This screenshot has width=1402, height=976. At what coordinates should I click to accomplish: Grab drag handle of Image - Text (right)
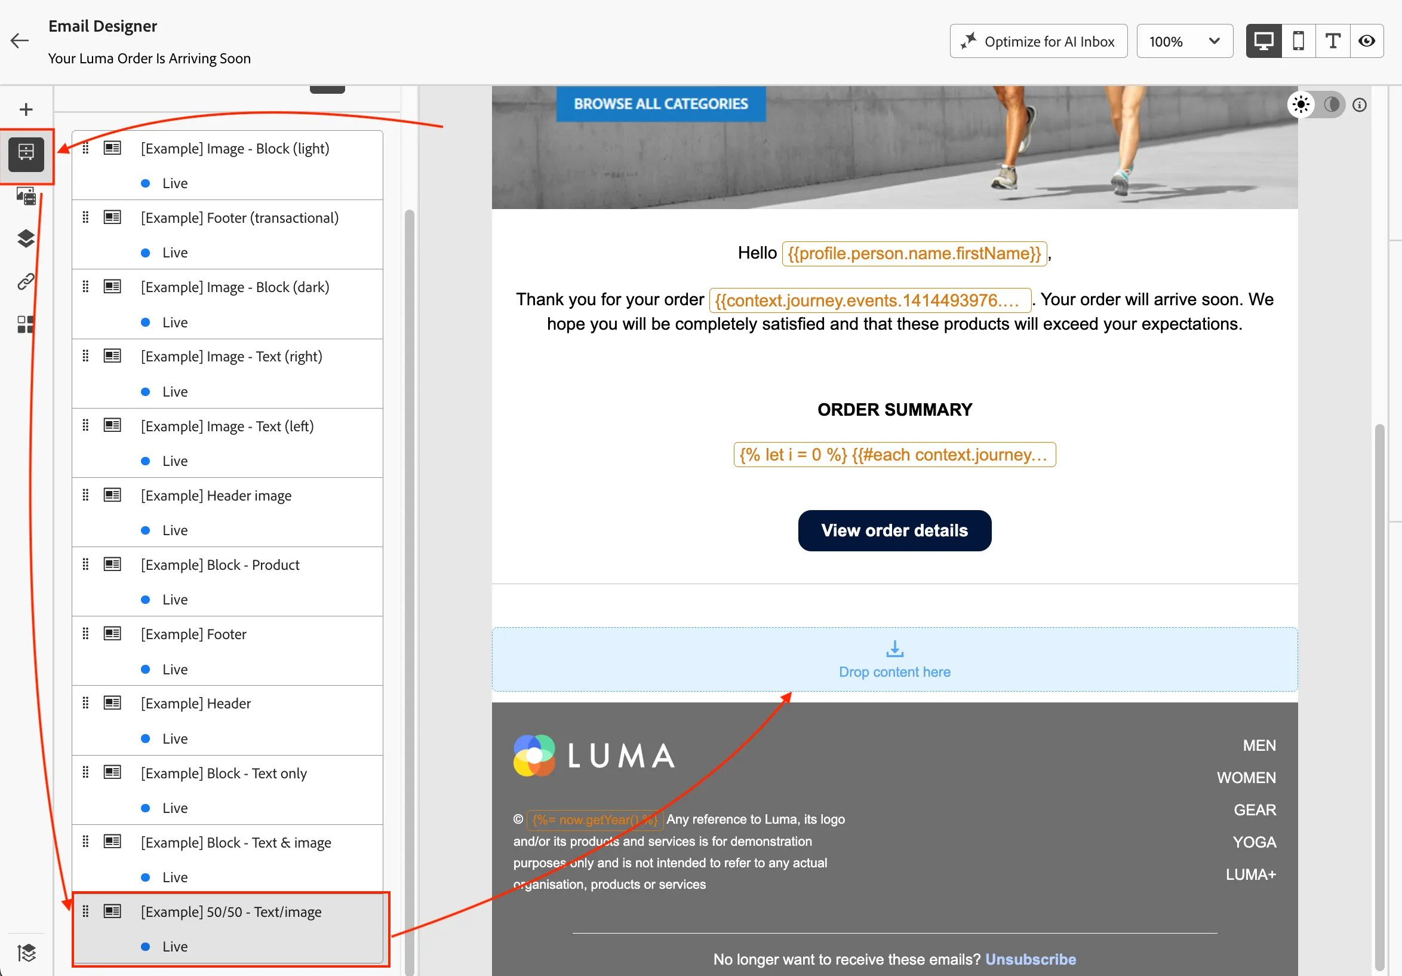pos(85,355)
